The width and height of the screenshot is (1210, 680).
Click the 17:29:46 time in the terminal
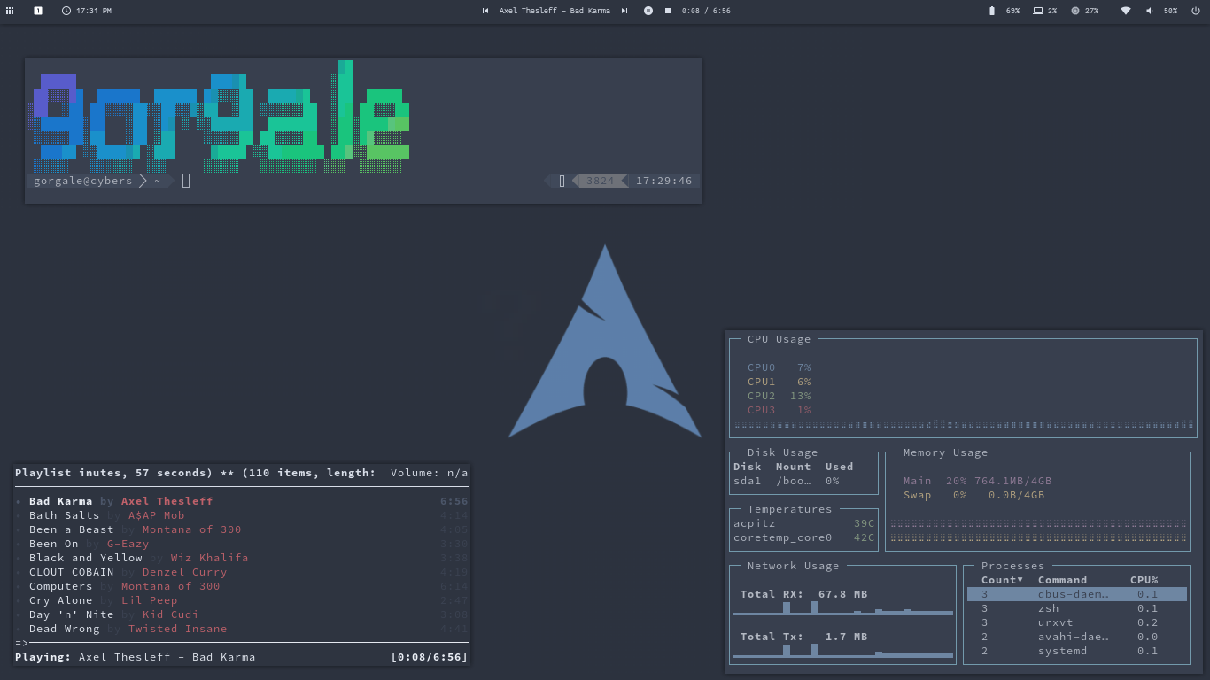tap(664, 181)
